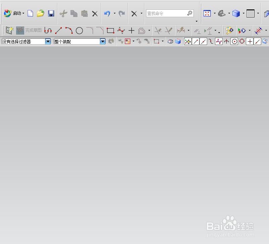
Task: Select the Quick Trim tool
Action: pos(158,31)
